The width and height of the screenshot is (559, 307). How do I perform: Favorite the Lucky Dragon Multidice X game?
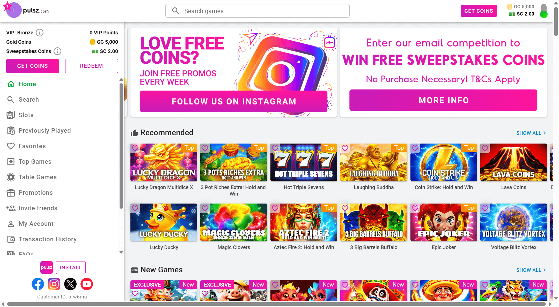(135, 148)
